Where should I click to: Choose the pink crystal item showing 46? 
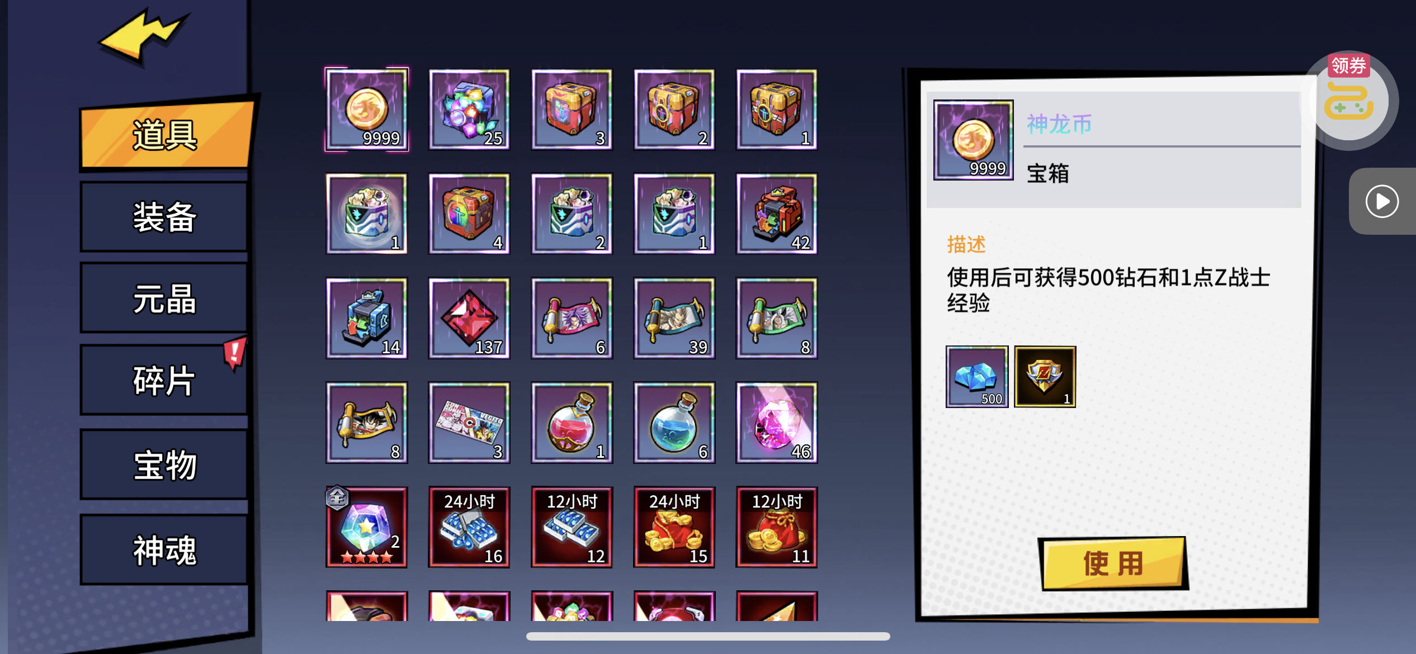[x=777, y=423]
